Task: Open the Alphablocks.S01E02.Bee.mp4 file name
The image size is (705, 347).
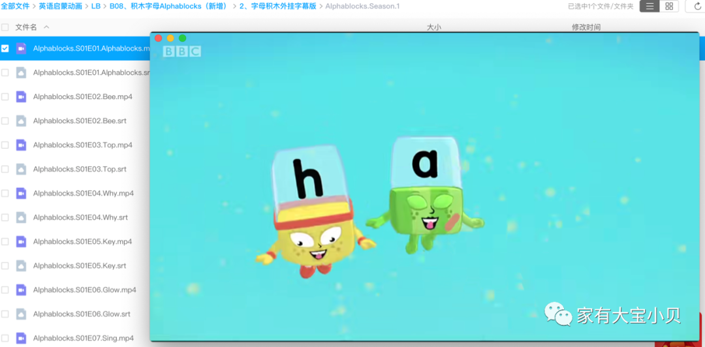Action: (83, 97)
